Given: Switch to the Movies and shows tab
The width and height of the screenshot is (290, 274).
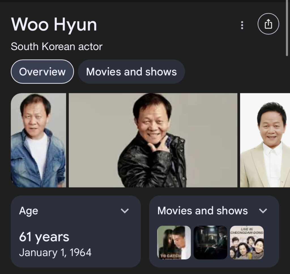Looking at the screenshot, I should point(131,72).
